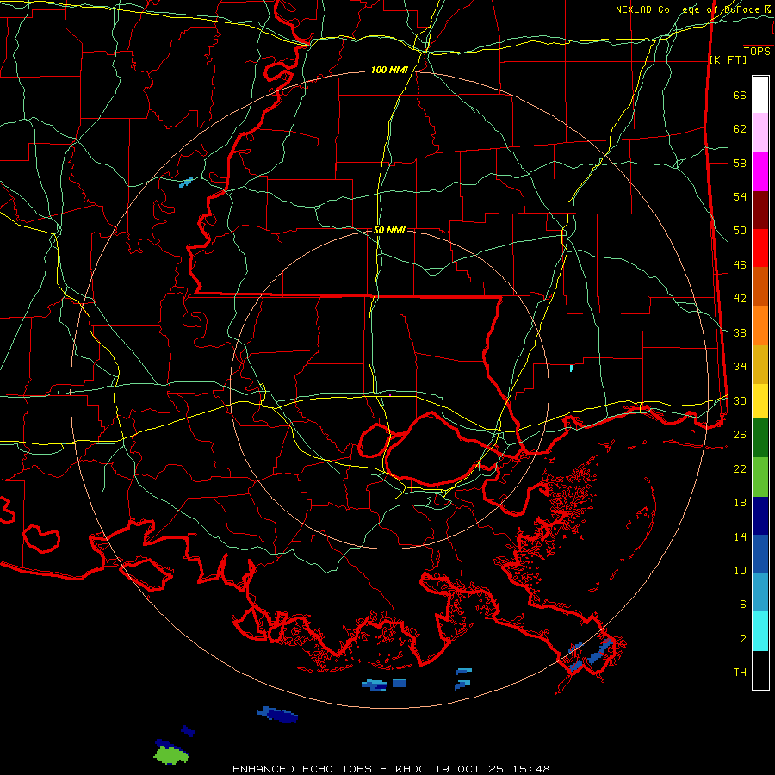Click the 46 legend value

click(x=740, y=265)
